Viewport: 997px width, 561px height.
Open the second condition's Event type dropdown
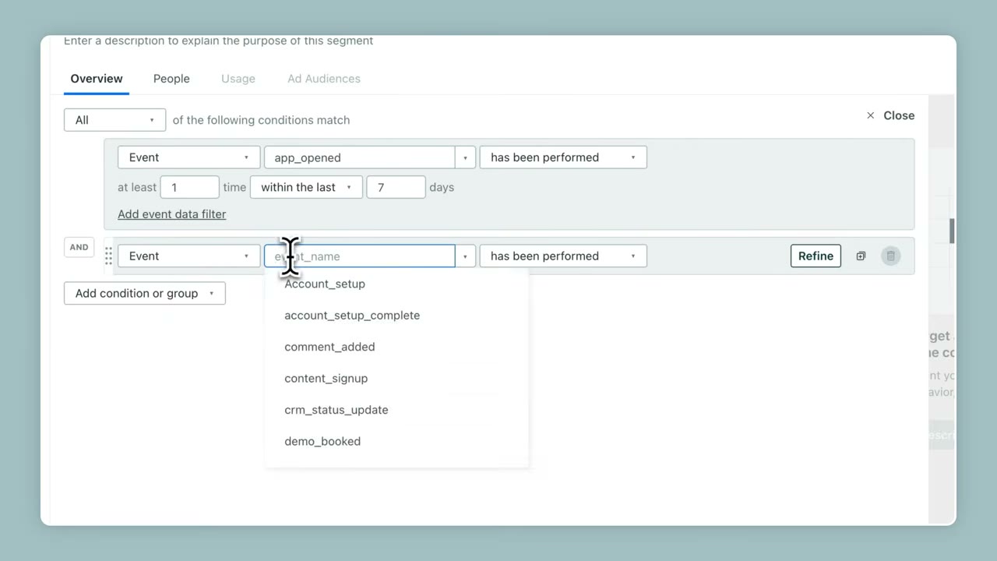coord(188,256)
